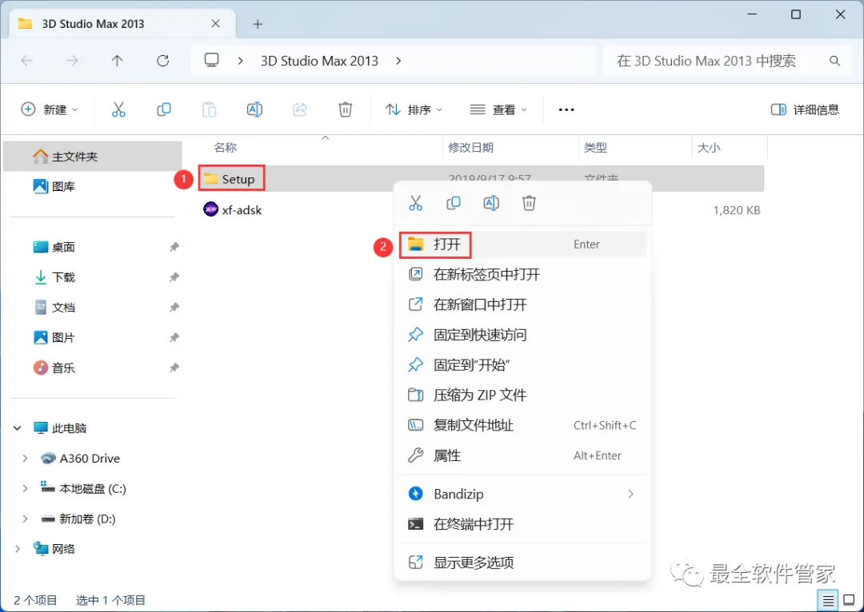Open the See more ellipsis menu
This screenshot has height=612, width=864.
click(x=566, y=109)
